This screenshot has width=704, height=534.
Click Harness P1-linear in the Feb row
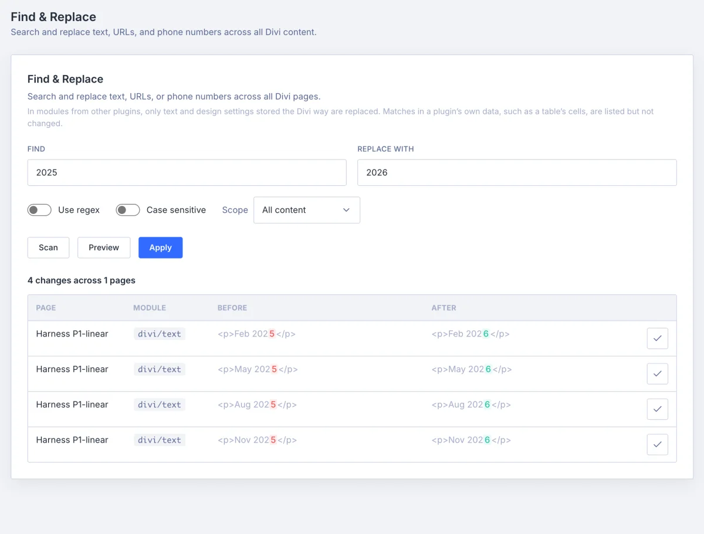tap(72, 334)
